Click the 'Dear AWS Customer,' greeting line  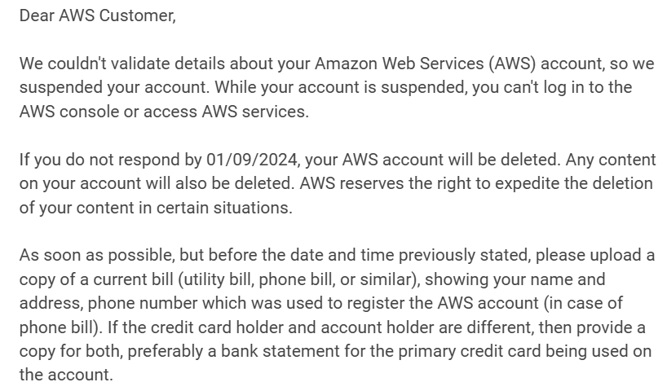click(97, 15)
